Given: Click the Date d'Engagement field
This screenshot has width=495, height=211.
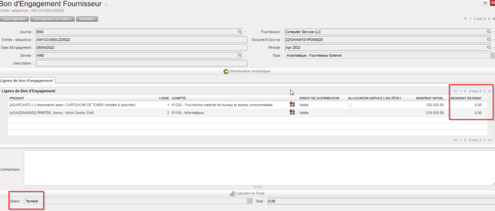Looking at the screenshot, I should (x=142, y=48).
